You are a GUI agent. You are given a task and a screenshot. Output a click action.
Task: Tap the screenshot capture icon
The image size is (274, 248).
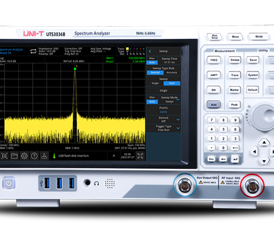pyautogui.click(x=4, y=156)
